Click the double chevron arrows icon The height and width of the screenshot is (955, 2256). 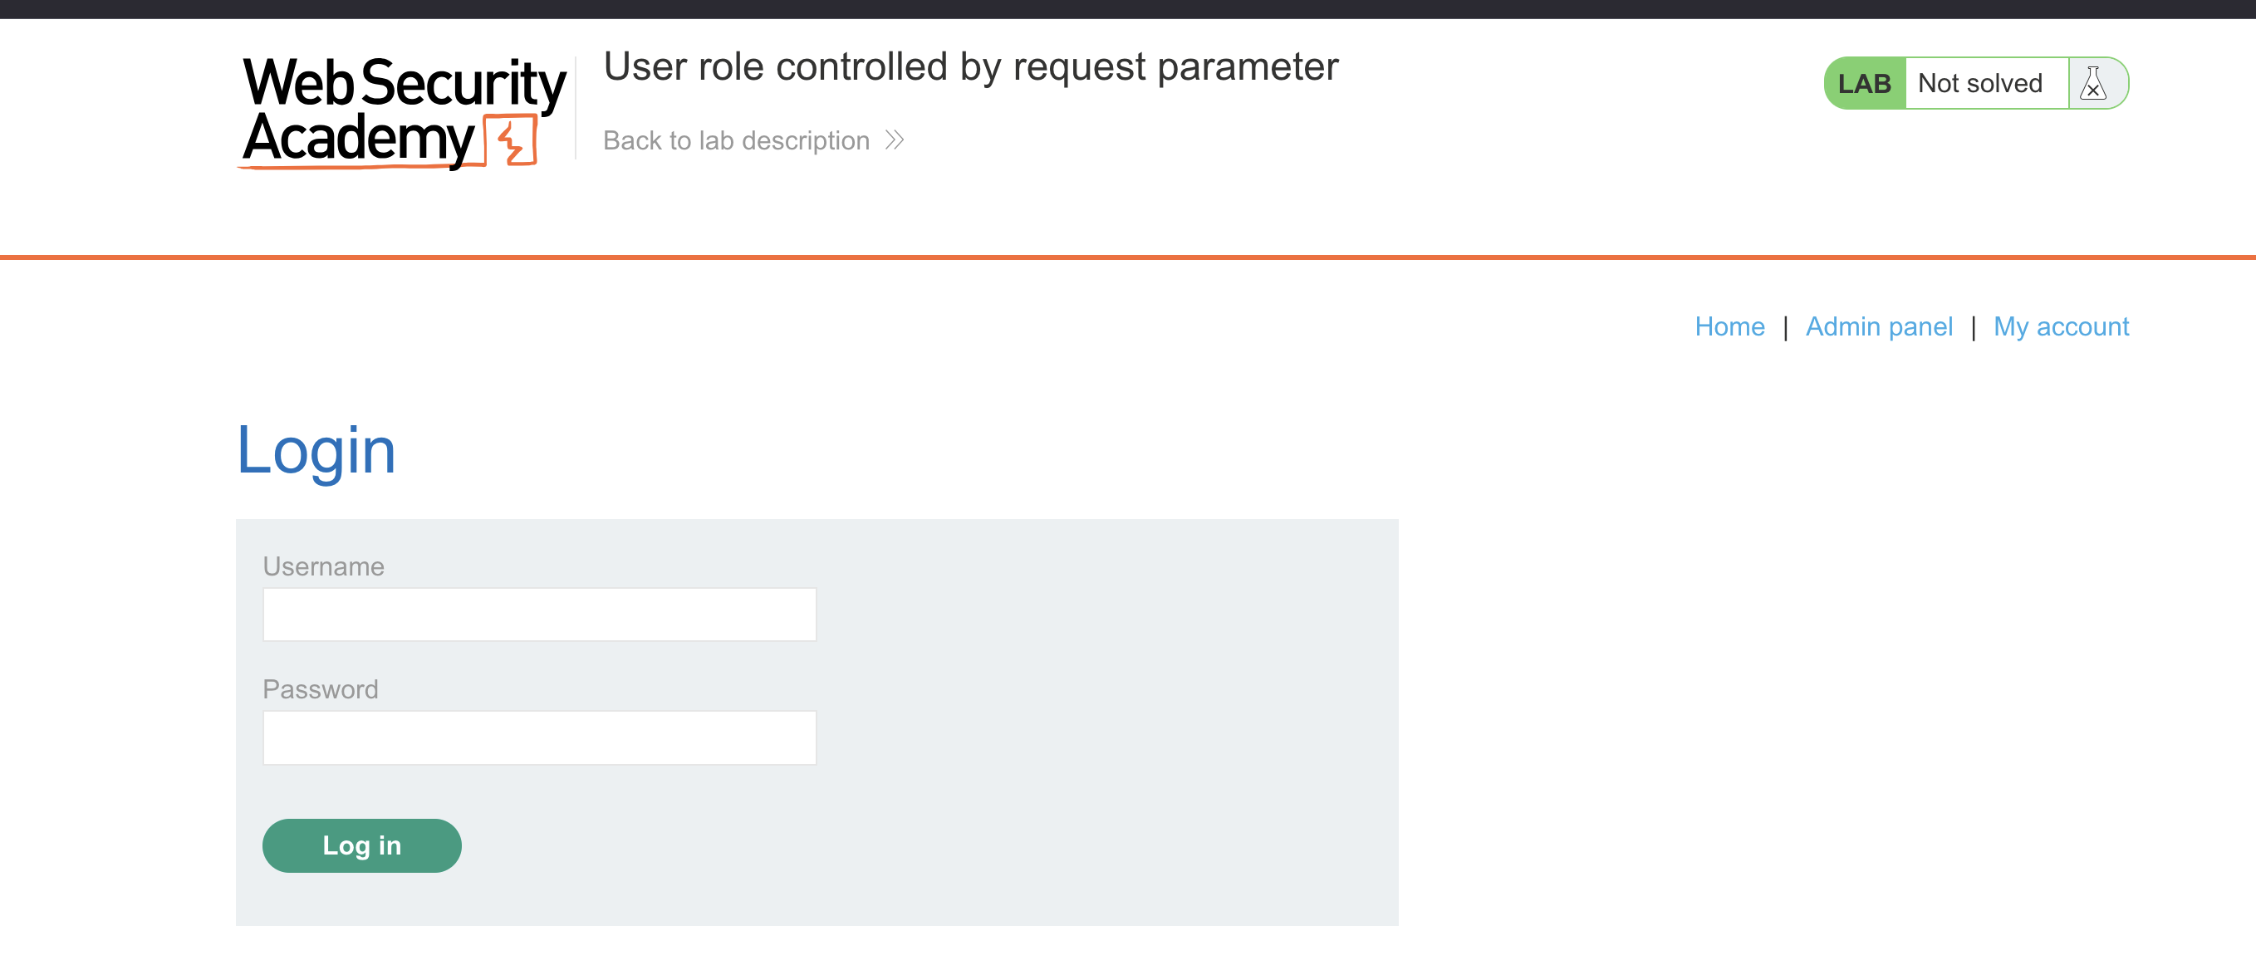(x=894, y=140)
